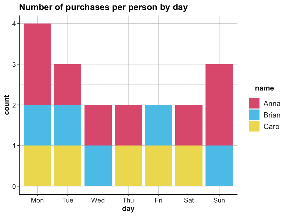
Task: Pick Caro's yellow segment in Saturday bar
Action: point(189,166)
